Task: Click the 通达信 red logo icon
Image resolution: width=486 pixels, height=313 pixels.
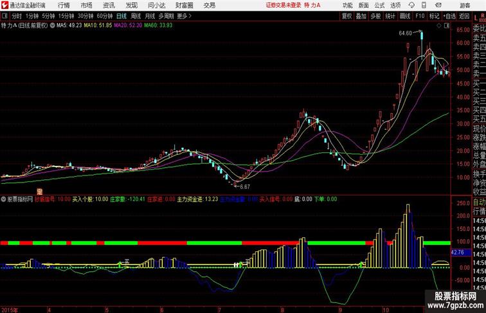Action: tap(4, 5)
